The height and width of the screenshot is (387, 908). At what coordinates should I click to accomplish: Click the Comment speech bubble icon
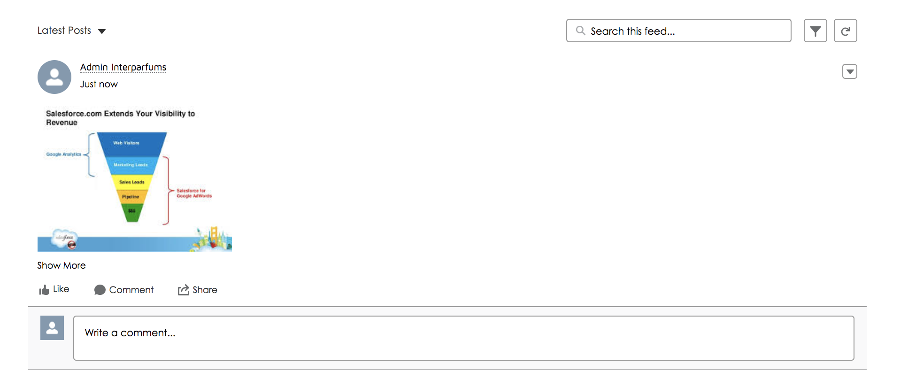point(100,290)
